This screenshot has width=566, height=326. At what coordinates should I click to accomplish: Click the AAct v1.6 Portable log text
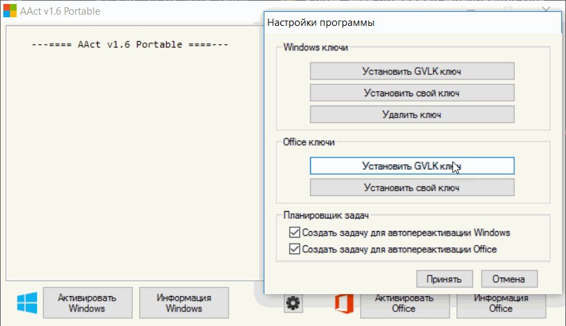(130, 44)
